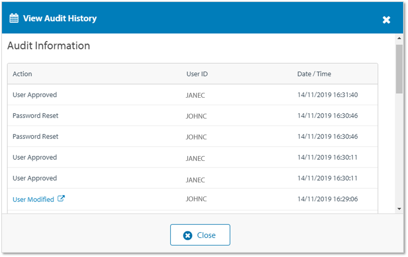Open the User Modified audit link
Screen dimensions: 408x257
click(x=33, y=199)
